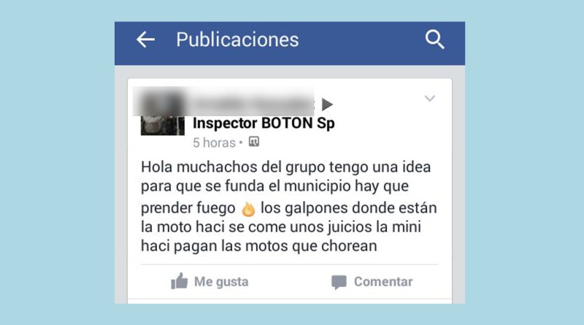The width and height of the screenshot is (584, 325).
Task: Click the Publicaciones header title
Action: pos(237,39)
